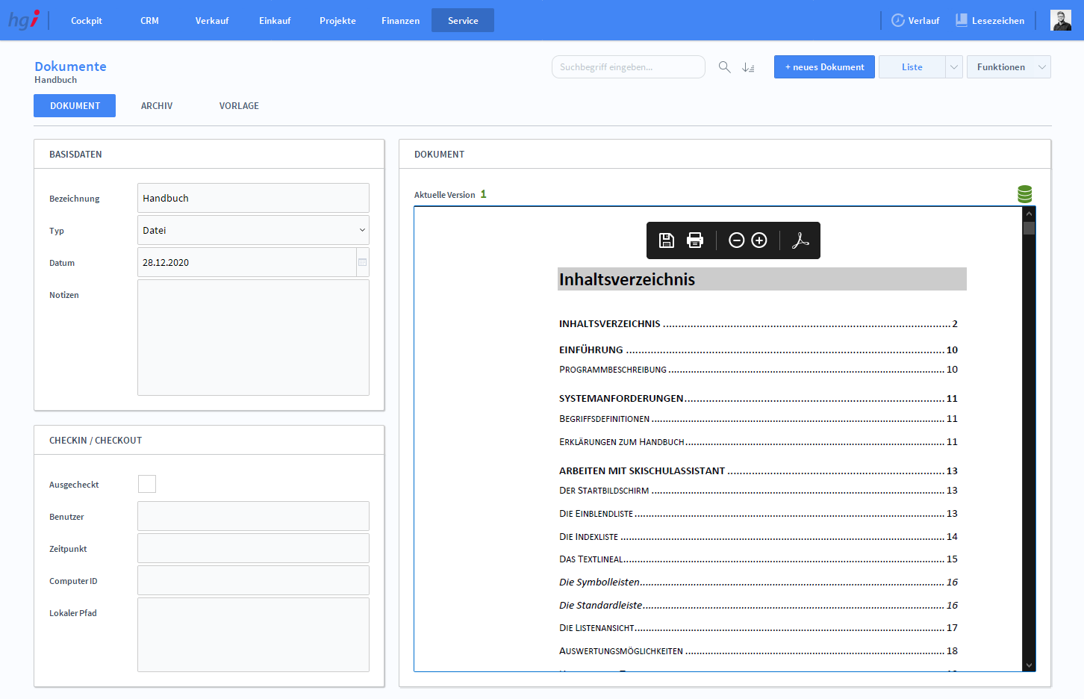Viewport: 1084px width, 699px height.
Task: Open the Finanzen menu
Action: pyautogui.click(x=400, y=21)
